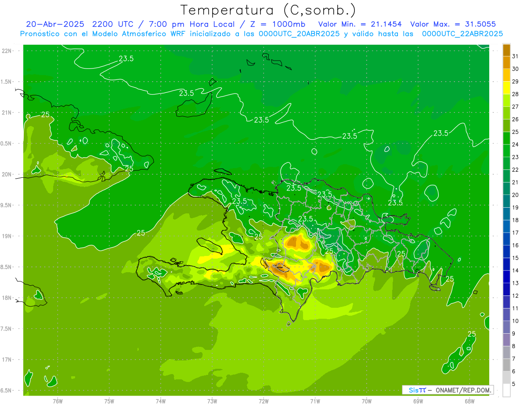Click the dark orange top swatch of color scale
Screen dimensions: 527x407
coord(506,50)
